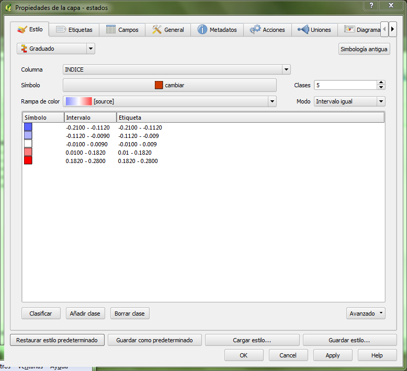
Task: Select the dark blue class swatch
Action: pyautogui.click(x=28, y=127)
